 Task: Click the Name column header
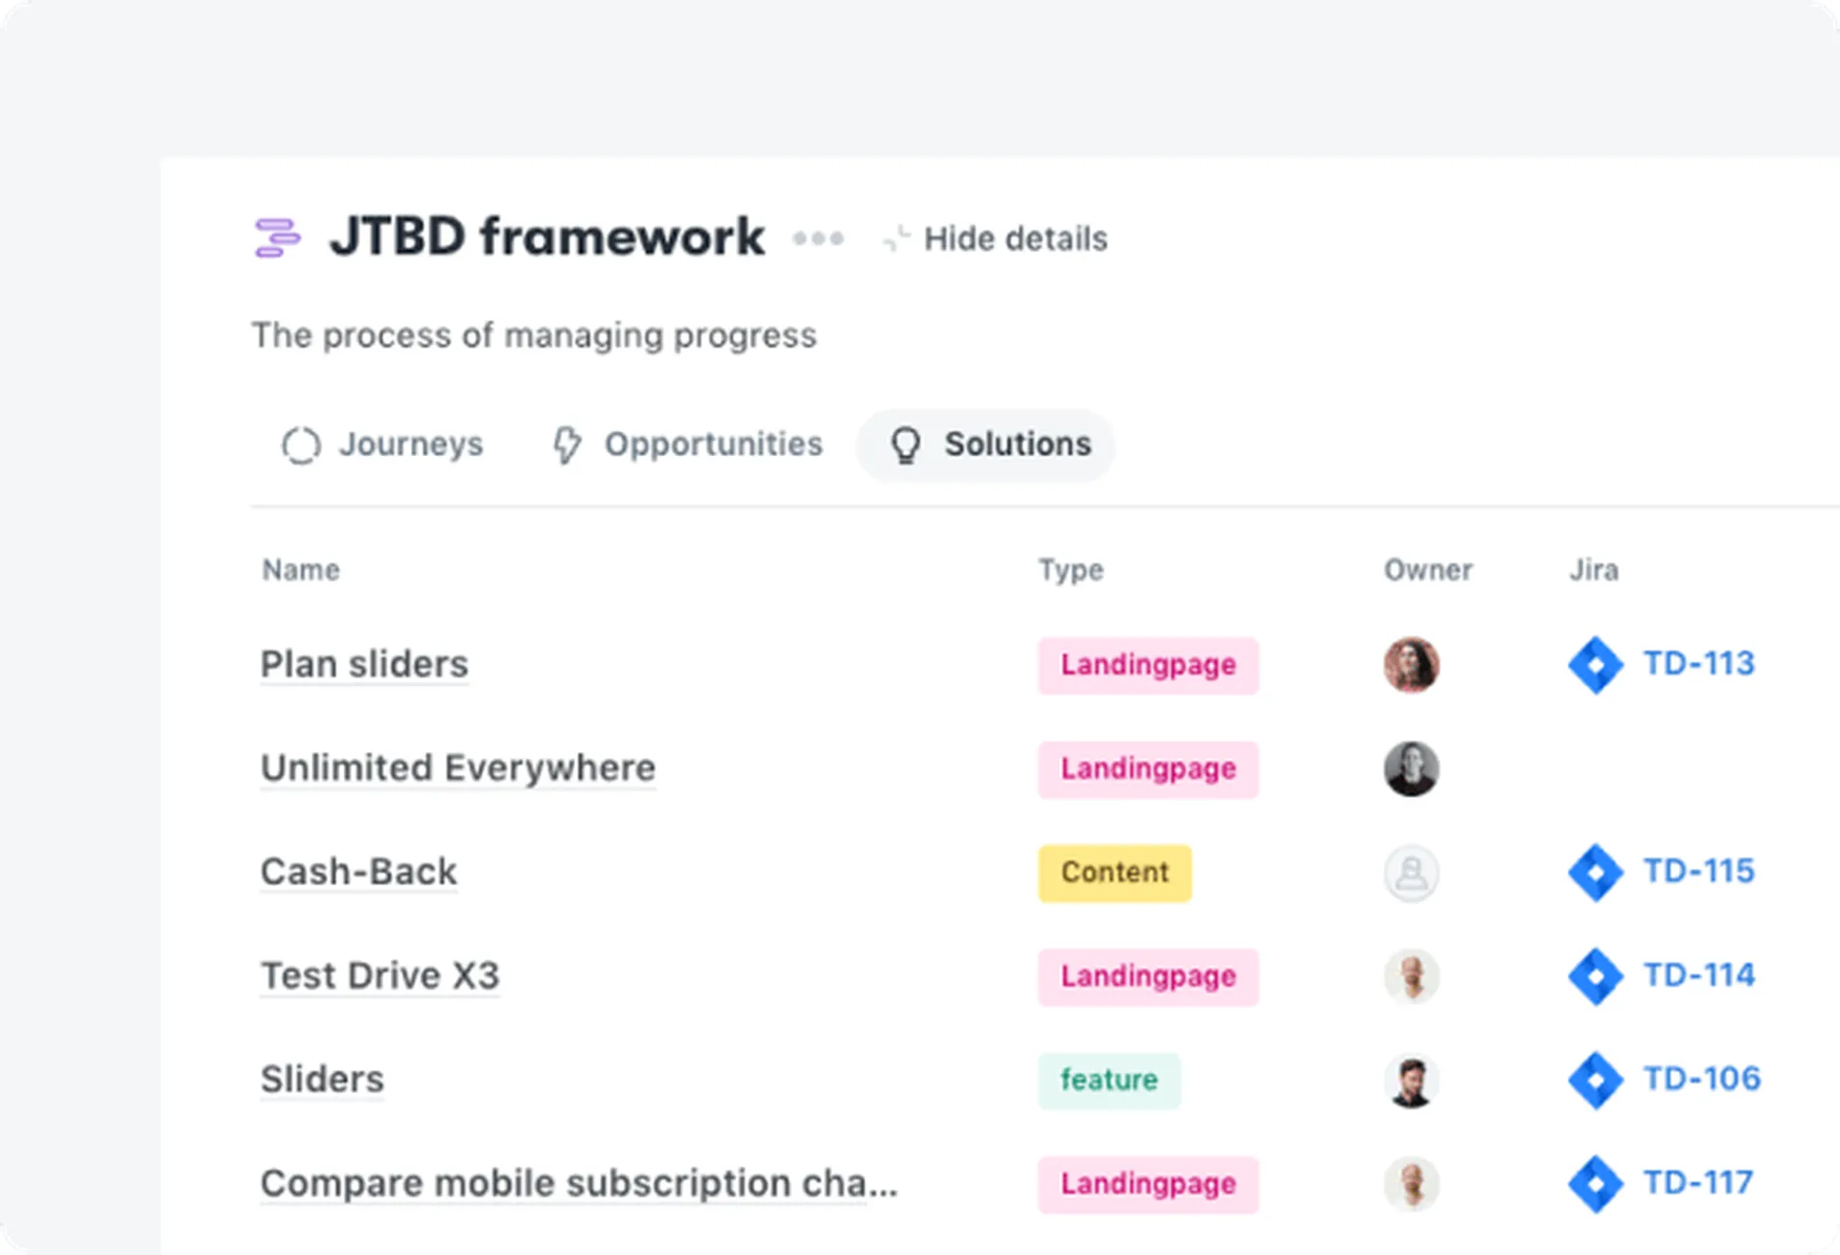[301, 571]
